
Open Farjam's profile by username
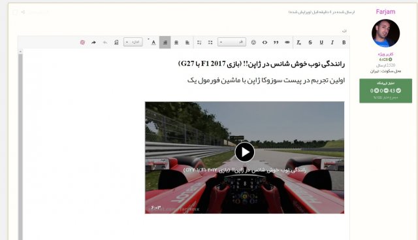pos(385,12)
